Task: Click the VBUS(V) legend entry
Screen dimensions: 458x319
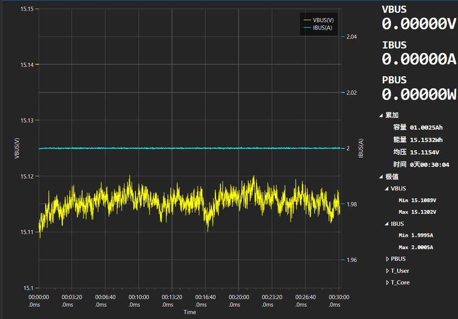Action: (x=319, y=20)
